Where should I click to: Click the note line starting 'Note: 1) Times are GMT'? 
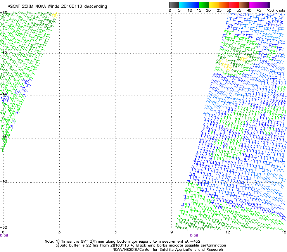123,242
